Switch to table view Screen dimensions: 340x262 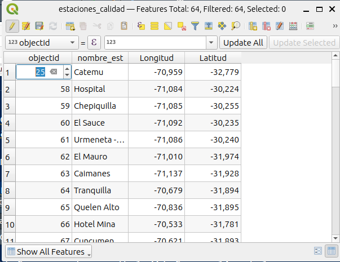pos(331,251)
